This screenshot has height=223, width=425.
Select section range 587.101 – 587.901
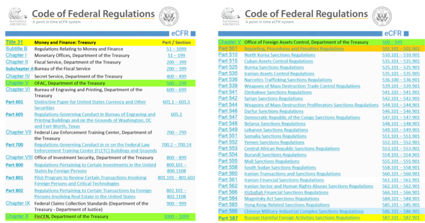401,218
